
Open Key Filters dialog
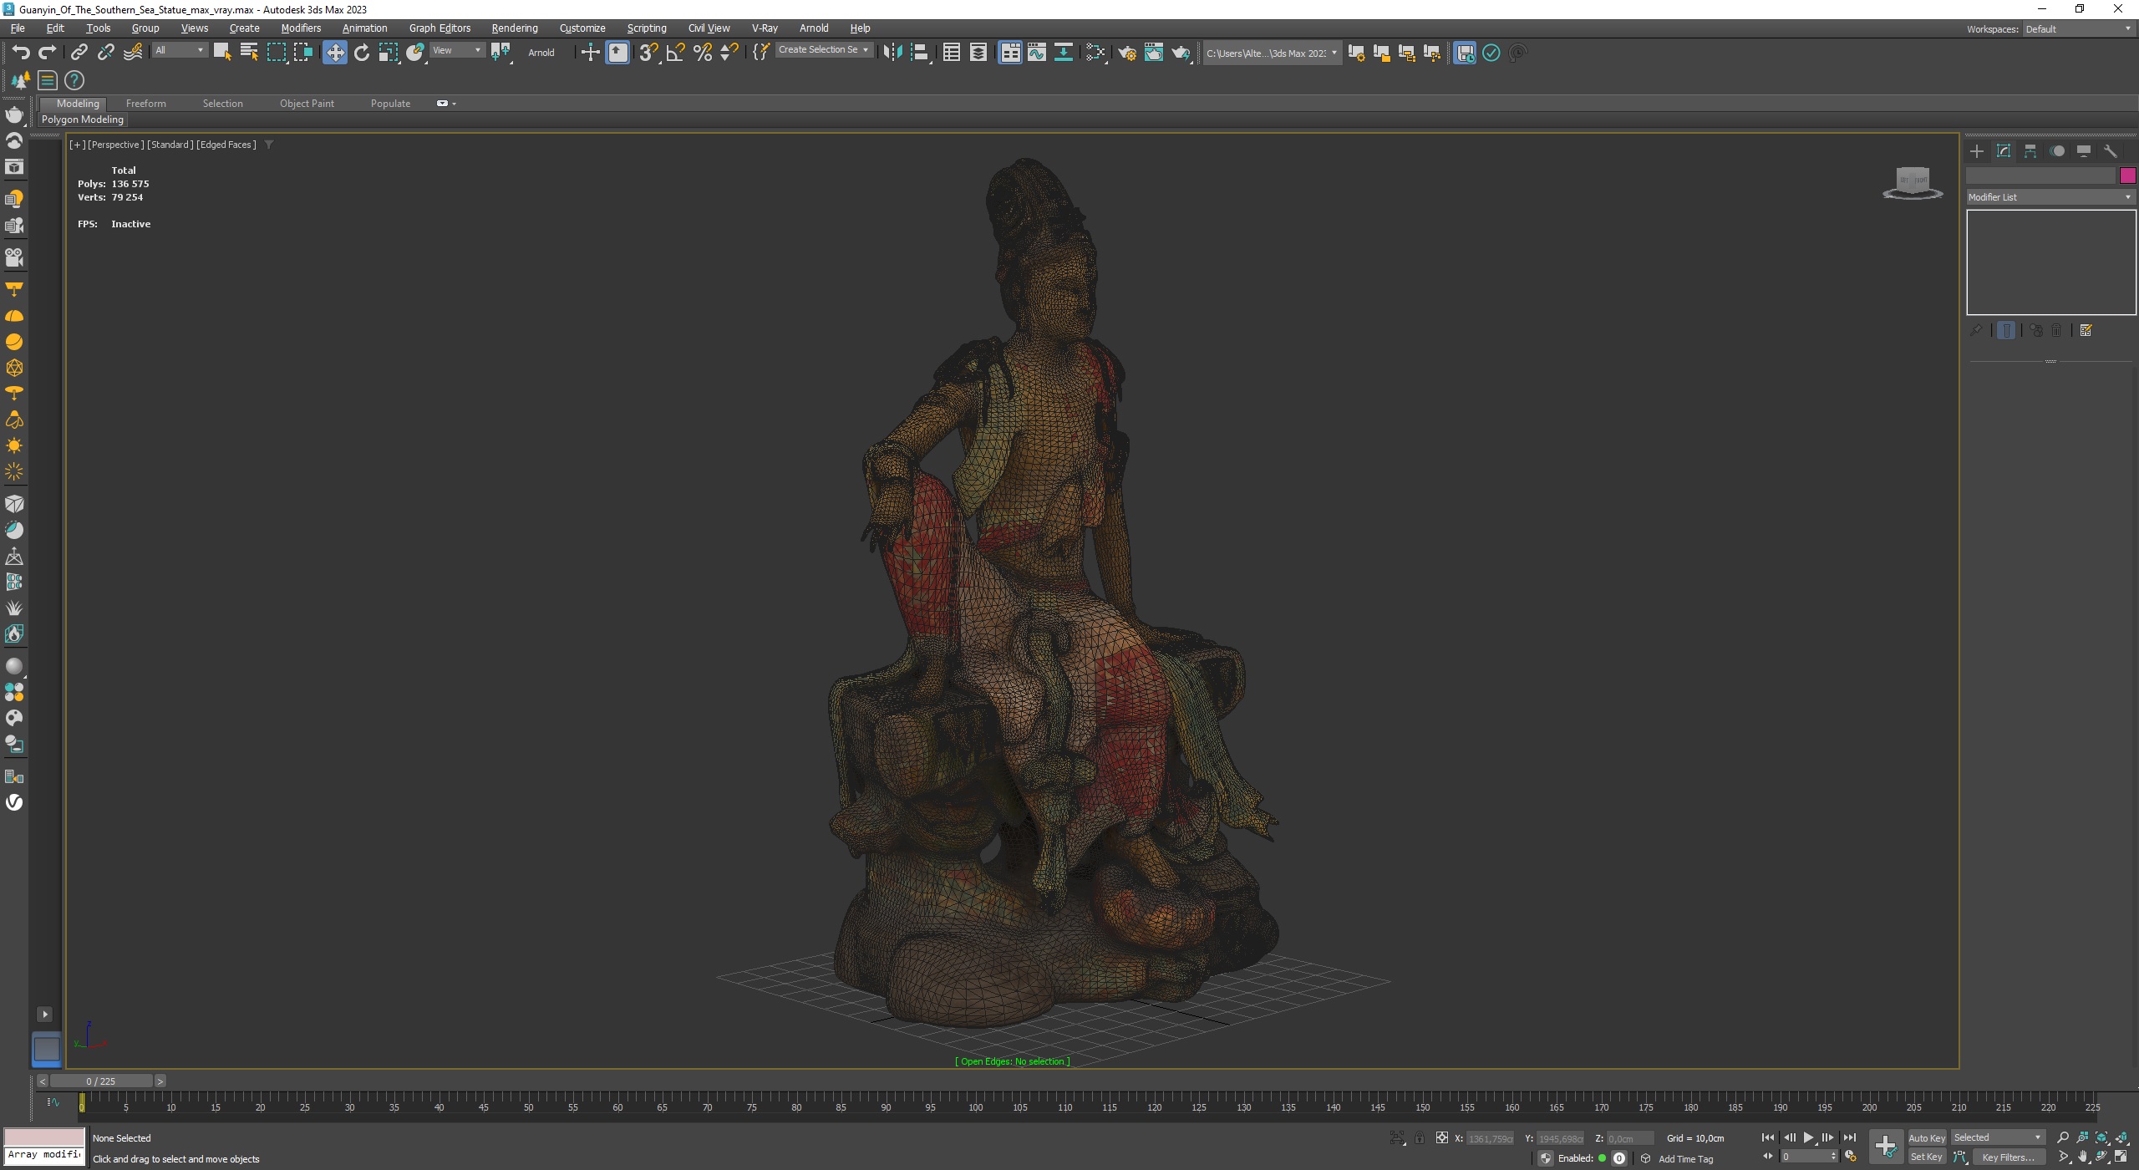(2008, 1157)
